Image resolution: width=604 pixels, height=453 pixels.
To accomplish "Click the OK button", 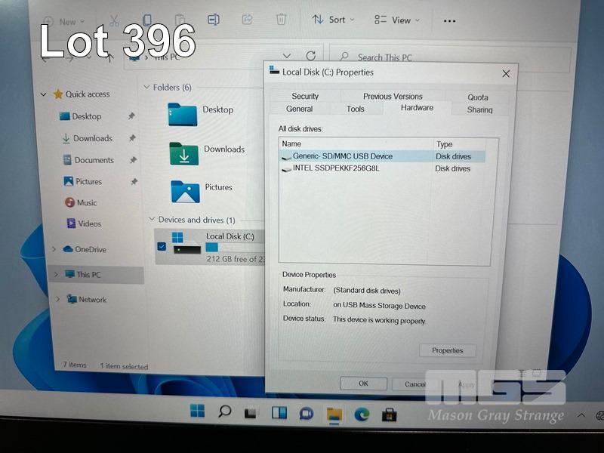I will (363, 384).
